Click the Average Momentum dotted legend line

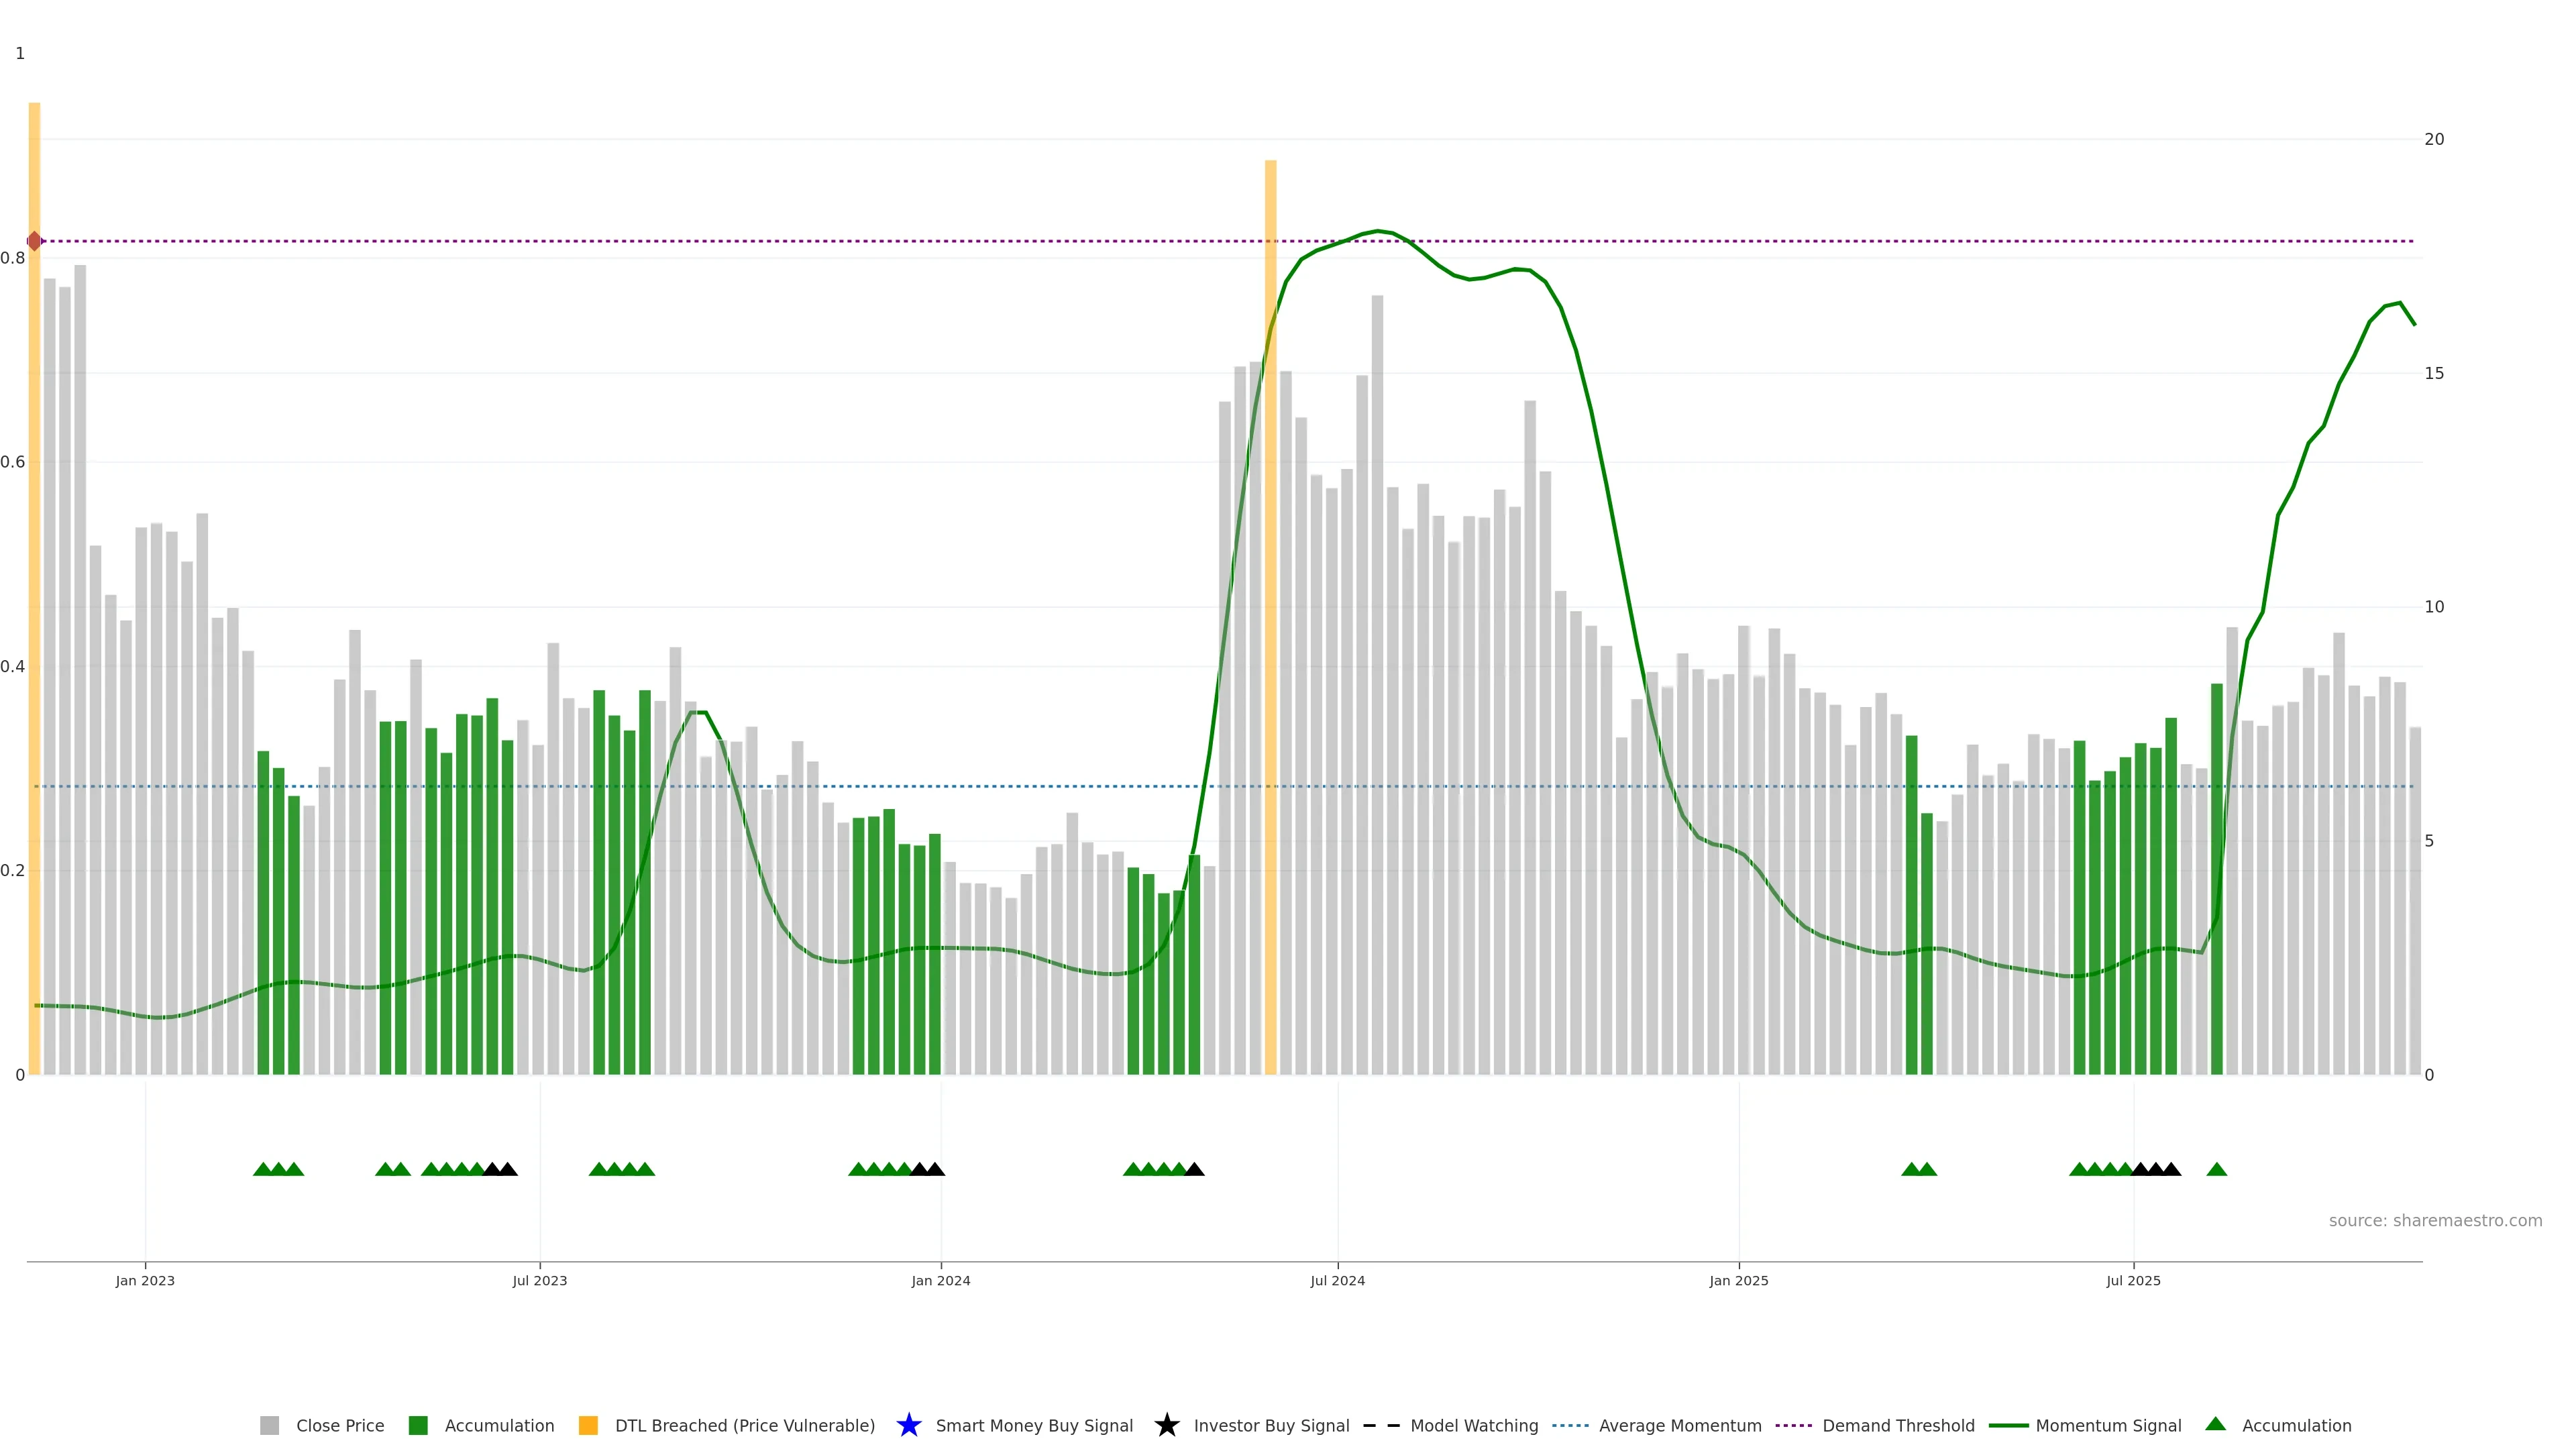1570,1425
